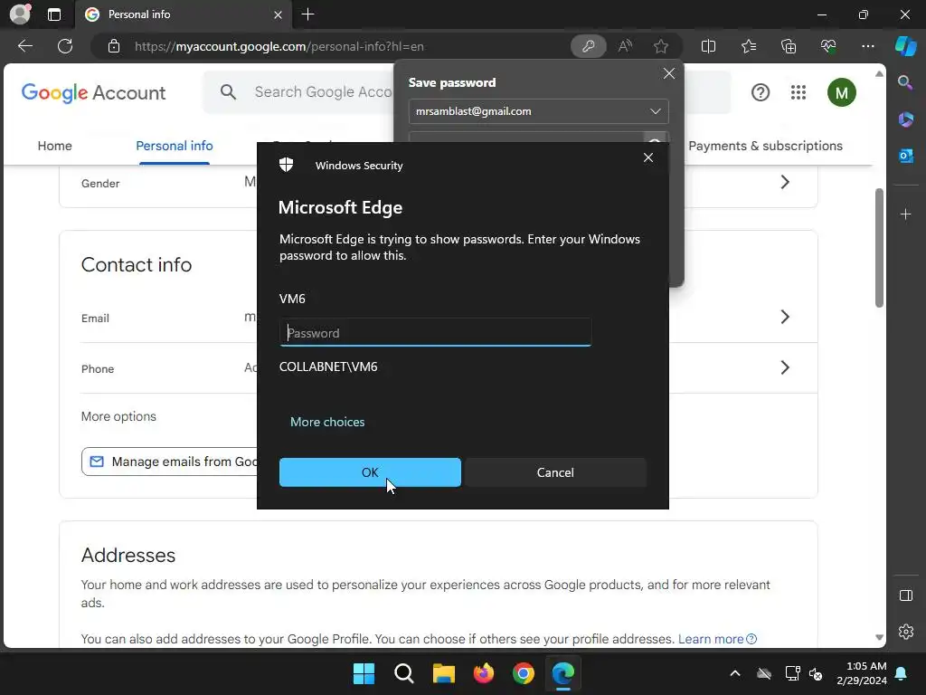Open the Collections icon
926x695 pixels.
(x=789, y=46)
